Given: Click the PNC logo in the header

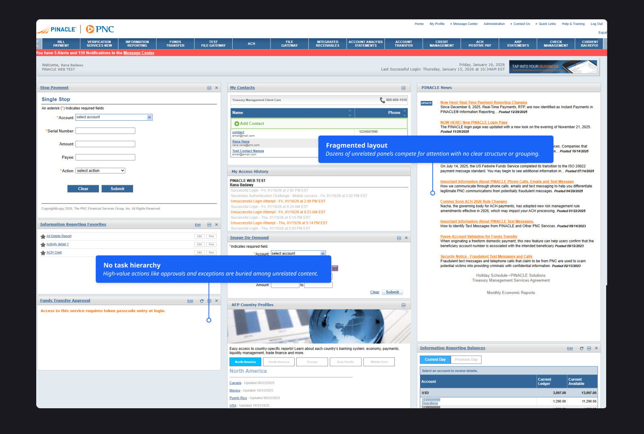Looking at the screenshot, I should (x=99, y=29).
